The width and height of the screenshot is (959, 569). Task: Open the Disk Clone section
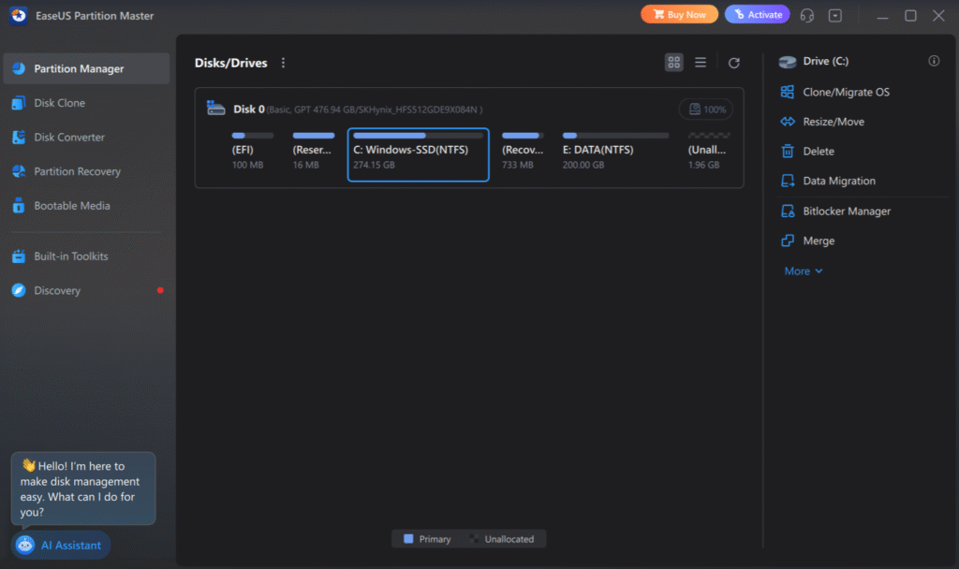pyautogui.click(x=60, y=103)
